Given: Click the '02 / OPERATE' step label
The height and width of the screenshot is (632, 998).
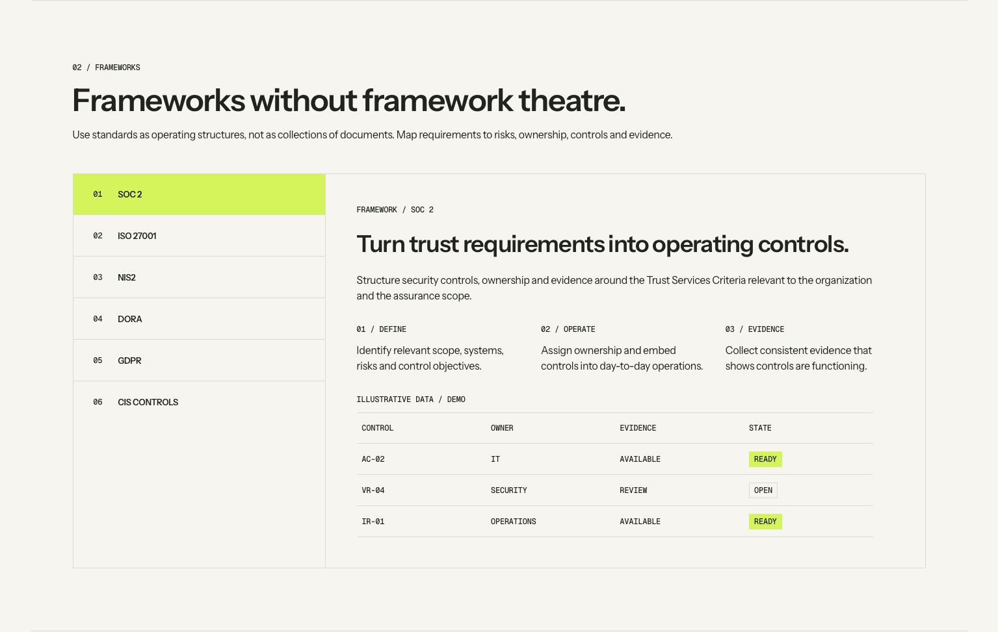Looking at the screenshot, I should pyautogui.click(x=568, y=329).
